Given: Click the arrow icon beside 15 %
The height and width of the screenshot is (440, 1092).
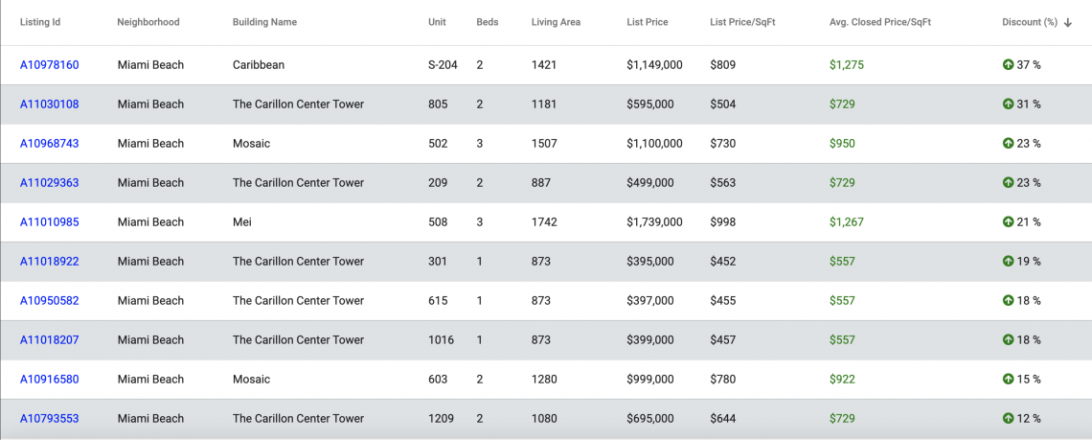Looking at the screenshot, I should (1007, 380).
